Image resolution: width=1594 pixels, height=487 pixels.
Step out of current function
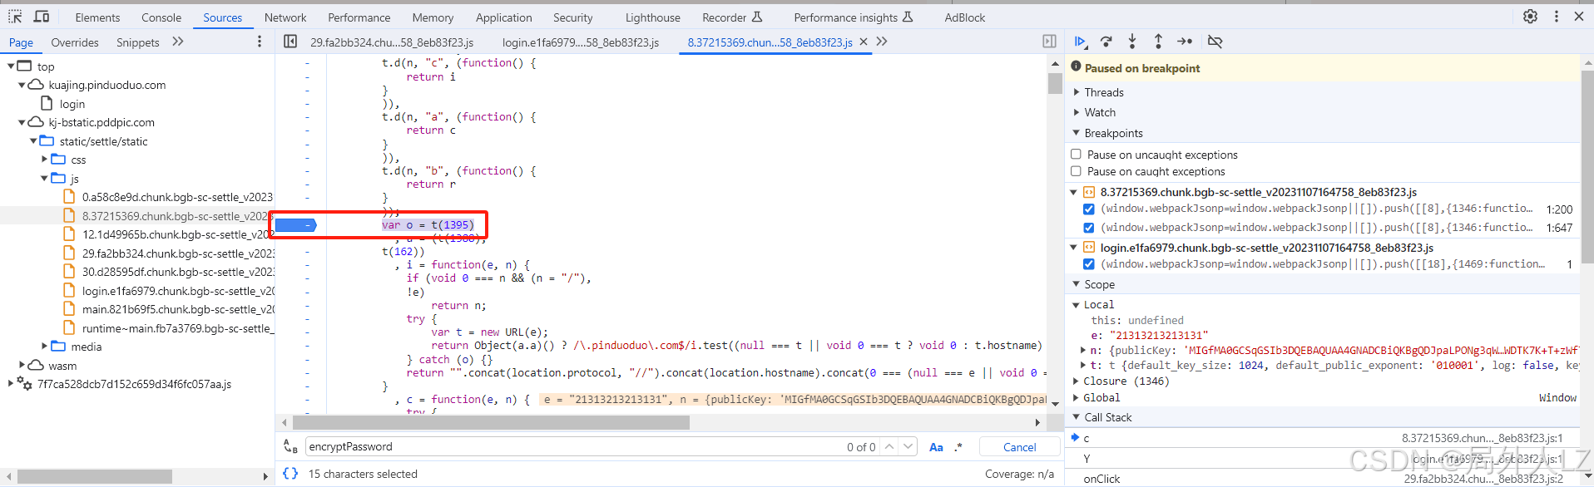tap(1158, 42)
